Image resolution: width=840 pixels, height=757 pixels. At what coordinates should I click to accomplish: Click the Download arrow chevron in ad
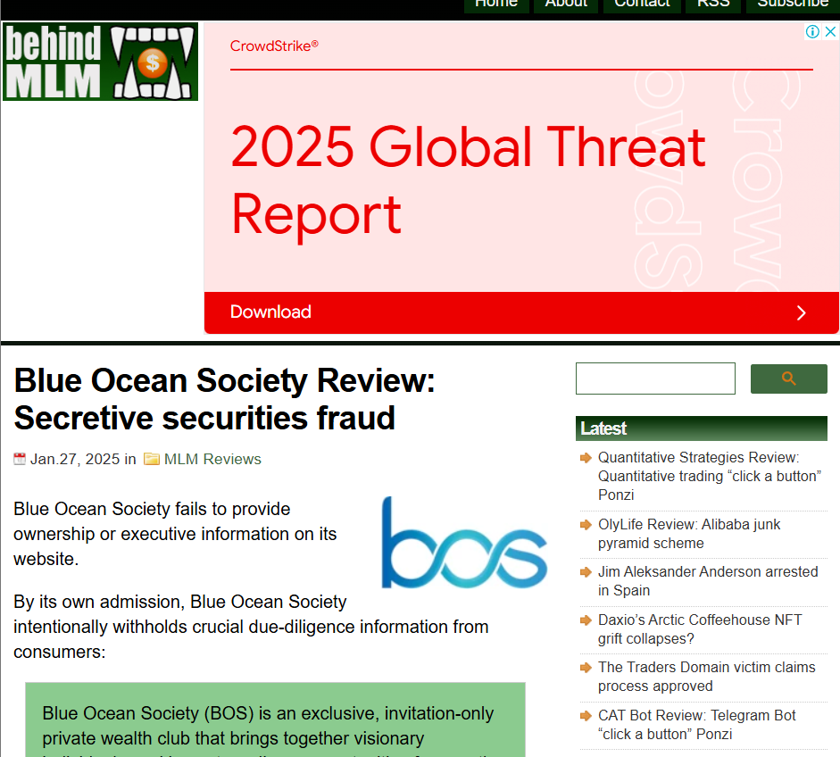pos(801,312)
